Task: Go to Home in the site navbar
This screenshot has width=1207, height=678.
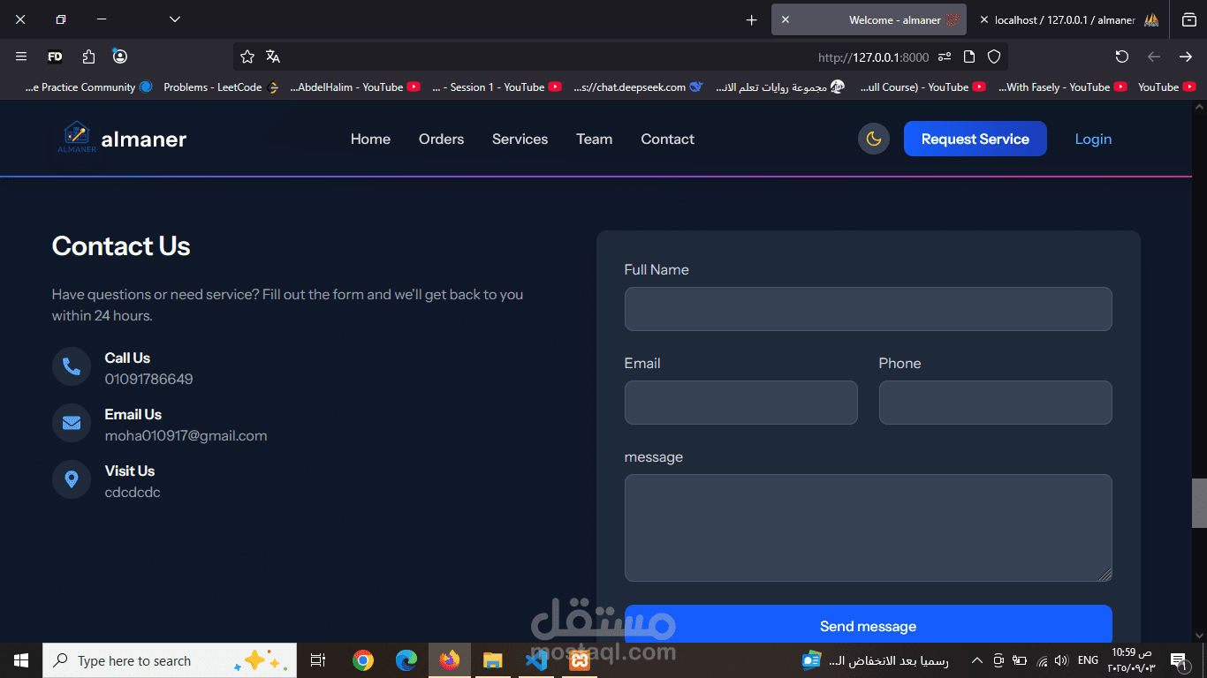Action: coord(370,139)
